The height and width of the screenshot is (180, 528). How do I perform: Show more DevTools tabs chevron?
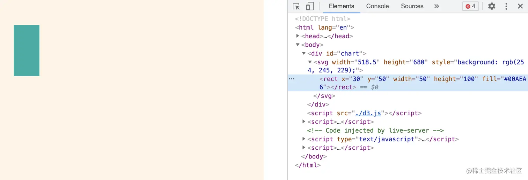(437, 6)
